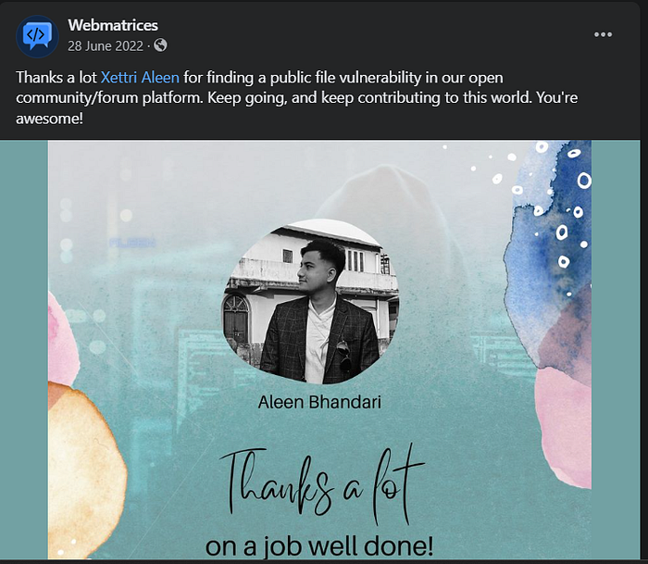Image resolution: width=648 pixels, height=564 pixels.
Task: Visit the tagged Xettri Aleen profile link
Action: pos(140,77)
